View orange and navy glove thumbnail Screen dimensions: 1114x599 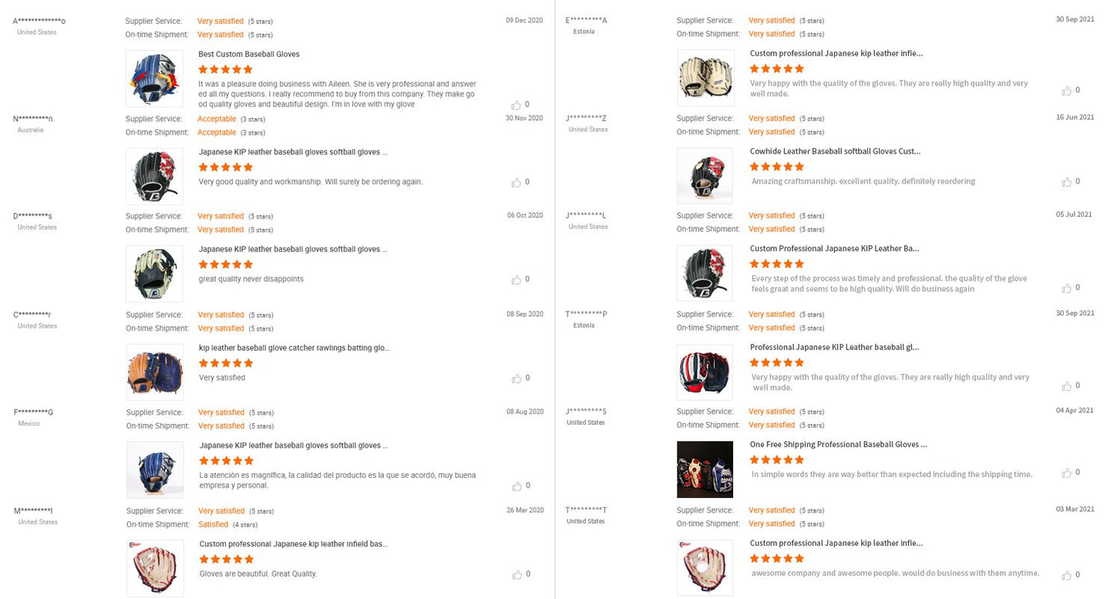[x=155, y=372]
